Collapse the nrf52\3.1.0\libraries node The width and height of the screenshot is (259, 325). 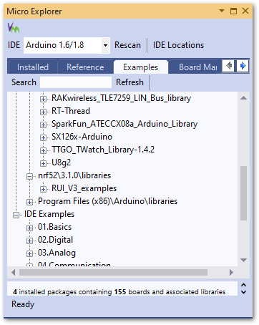(x=29, y=176)
